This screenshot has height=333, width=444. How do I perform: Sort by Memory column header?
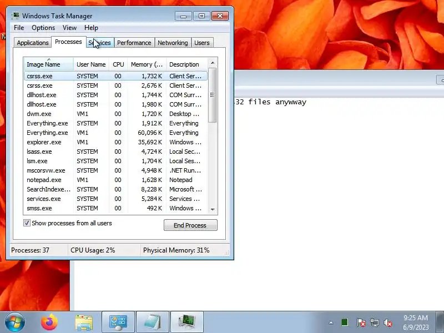tap(147, 64)
